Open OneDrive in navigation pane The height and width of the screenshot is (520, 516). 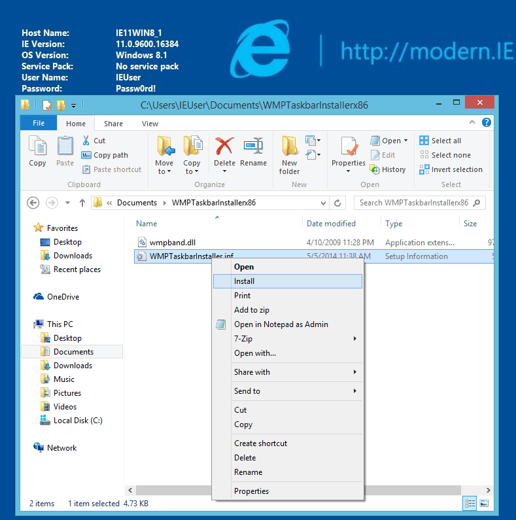point(56,297)
